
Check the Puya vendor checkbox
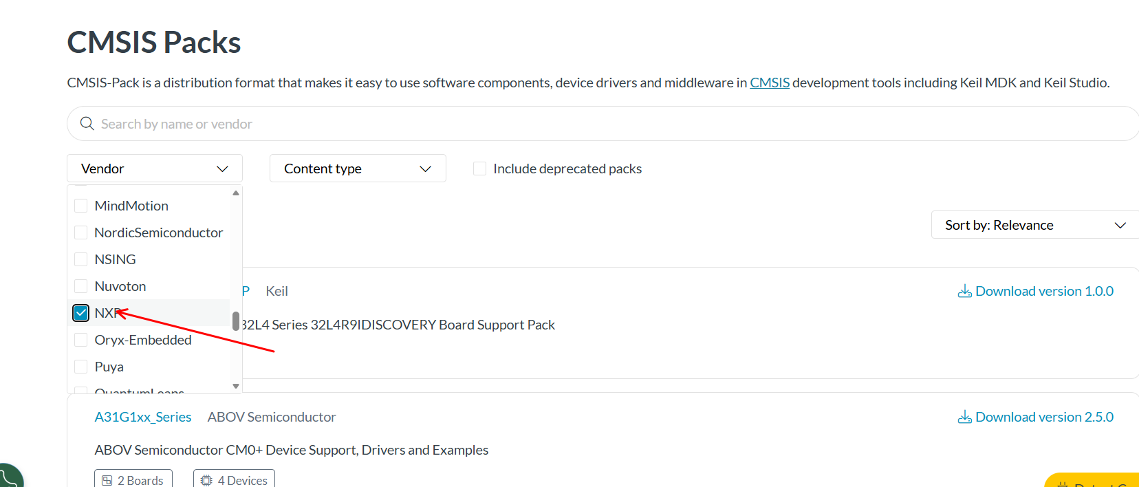click(81, 367)
